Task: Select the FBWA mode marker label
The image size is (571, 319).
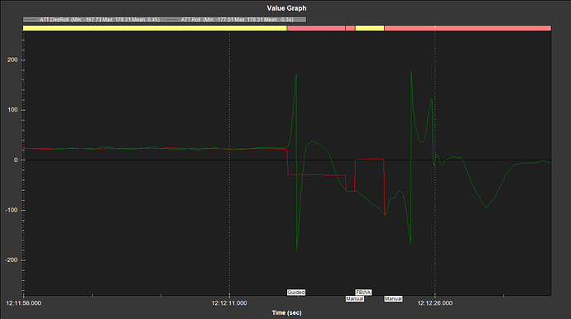Action: coord(363,293)
